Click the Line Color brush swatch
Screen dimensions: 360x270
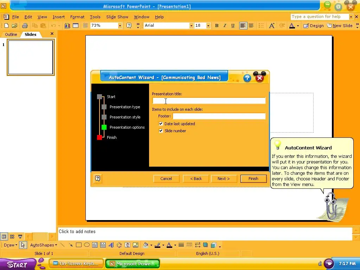pos(157,245)
